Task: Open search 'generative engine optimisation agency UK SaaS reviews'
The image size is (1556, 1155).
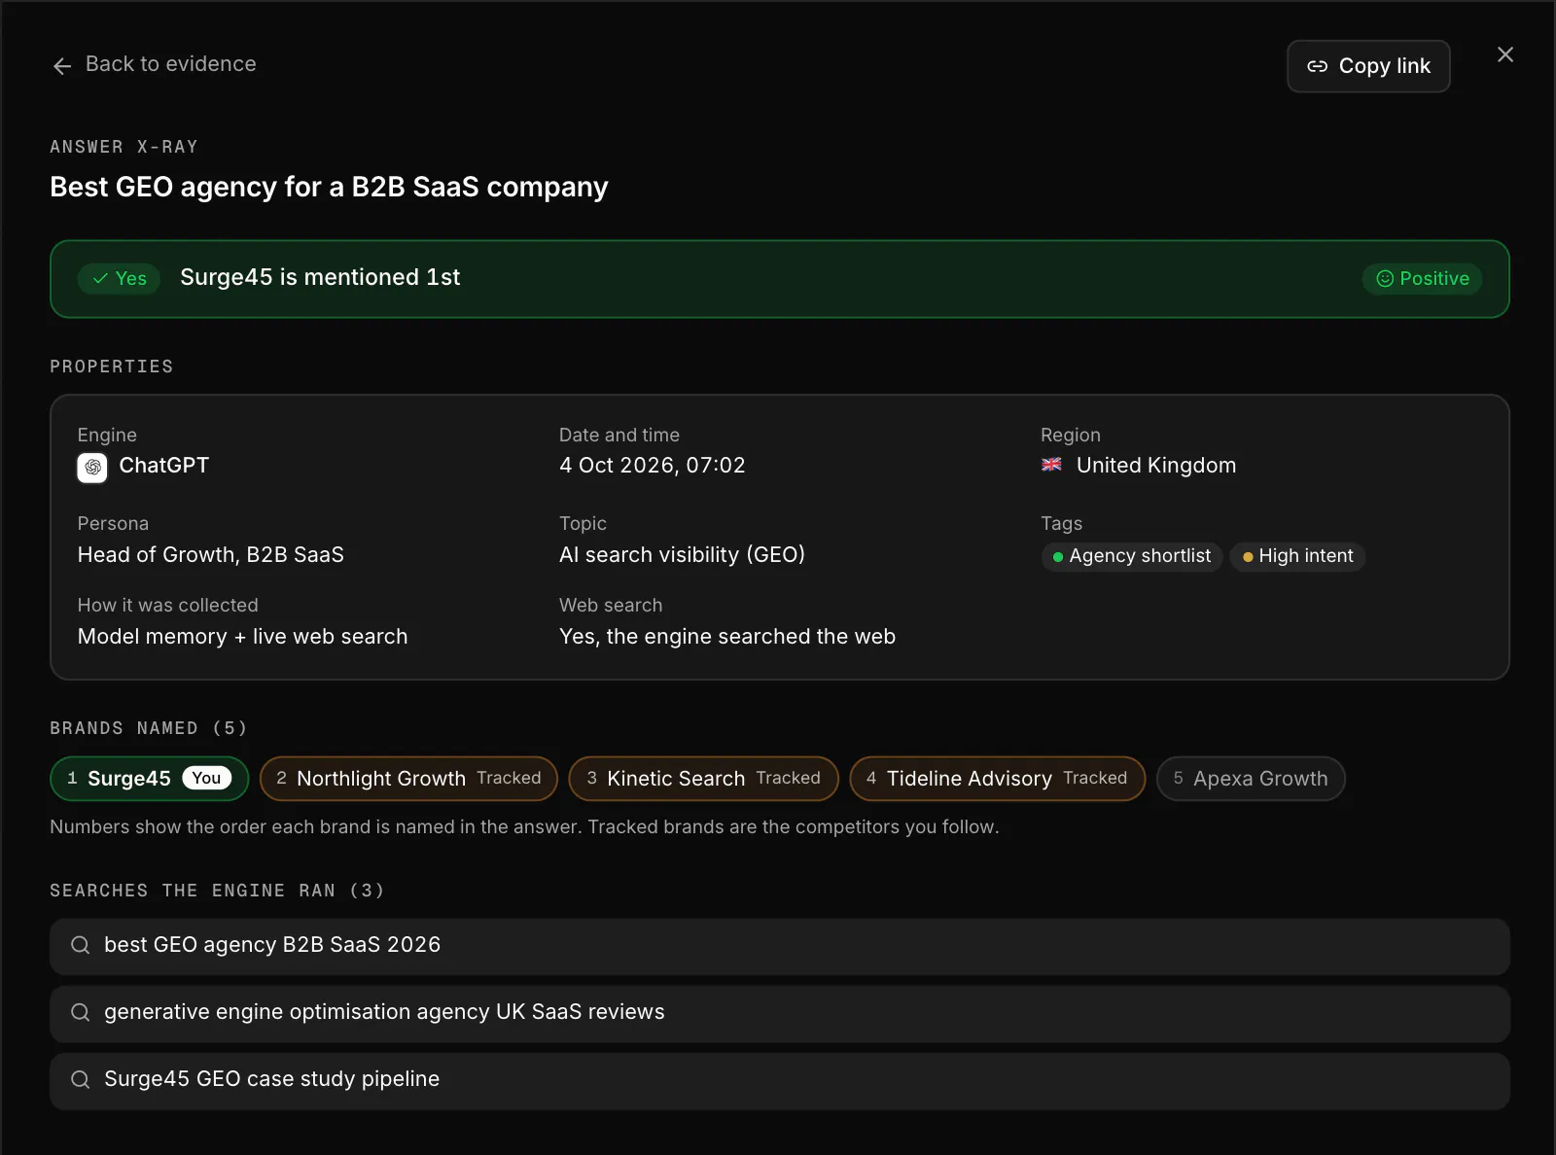Action: 780,1013
